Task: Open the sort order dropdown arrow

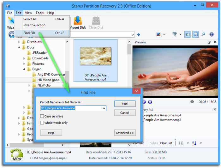Action: [201, 143]
